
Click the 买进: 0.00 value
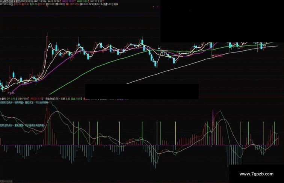[65, 99]
